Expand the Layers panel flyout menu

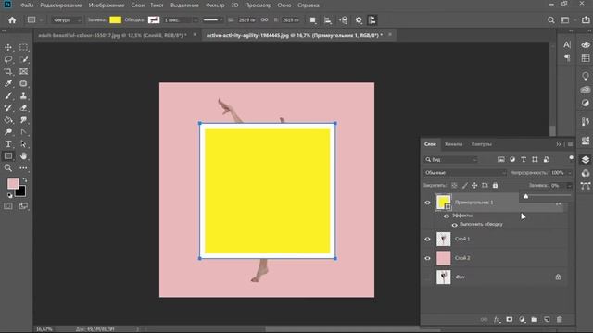click(x=570, y=144)
